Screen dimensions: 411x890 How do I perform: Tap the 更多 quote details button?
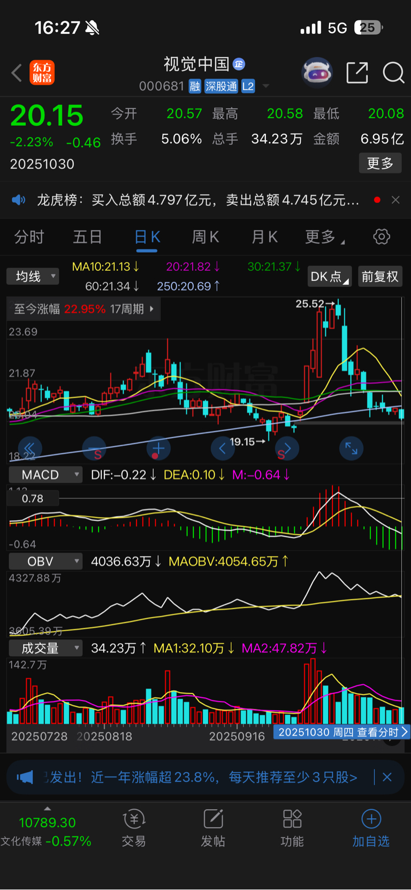point(380,163)
